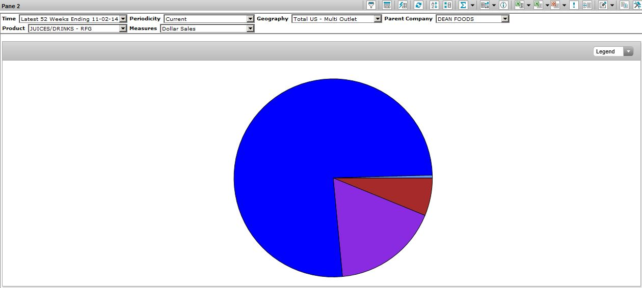Expand the Product dropdown
The image size is (642, 288).
tap(123, 28)
